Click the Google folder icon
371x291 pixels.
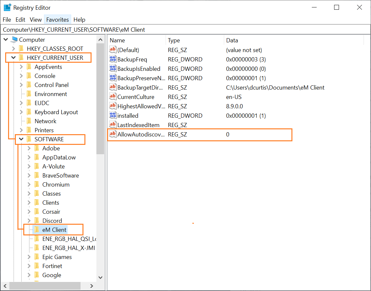37,275
